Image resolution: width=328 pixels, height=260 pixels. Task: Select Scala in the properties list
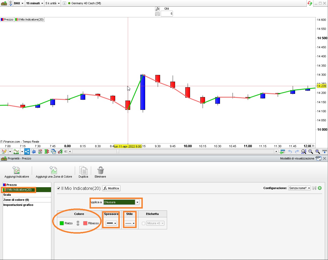pos(27,195)
